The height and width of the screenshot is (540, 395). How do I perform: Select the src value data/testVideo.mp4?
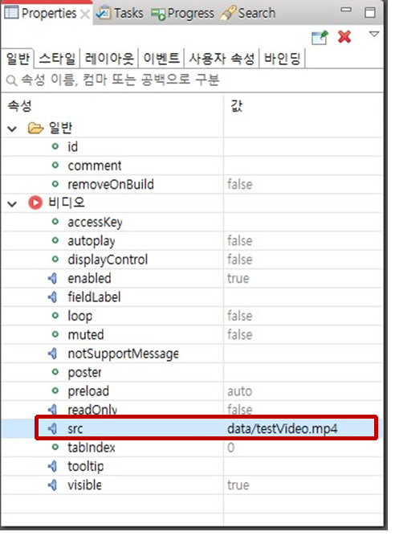[x=282, y=429]
